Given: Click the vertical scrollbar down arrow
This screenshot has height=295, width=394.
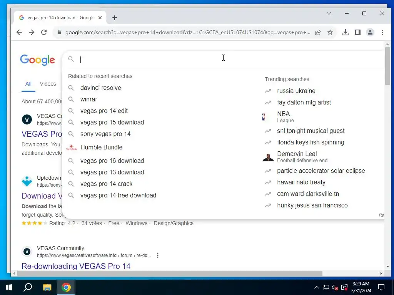Looking at the screenshot, I should point(387,267).
